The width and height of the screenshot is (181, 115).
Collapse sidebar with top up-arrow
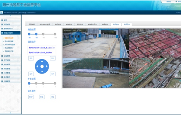click(11, 16)
